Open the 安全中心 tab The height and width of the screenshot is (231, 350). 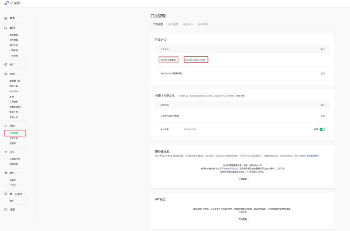[188, 25]
